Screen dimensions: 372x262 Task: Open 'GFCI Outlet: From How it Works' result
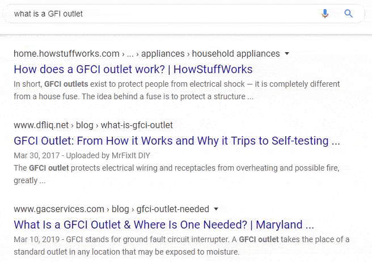tap(177, 141)
